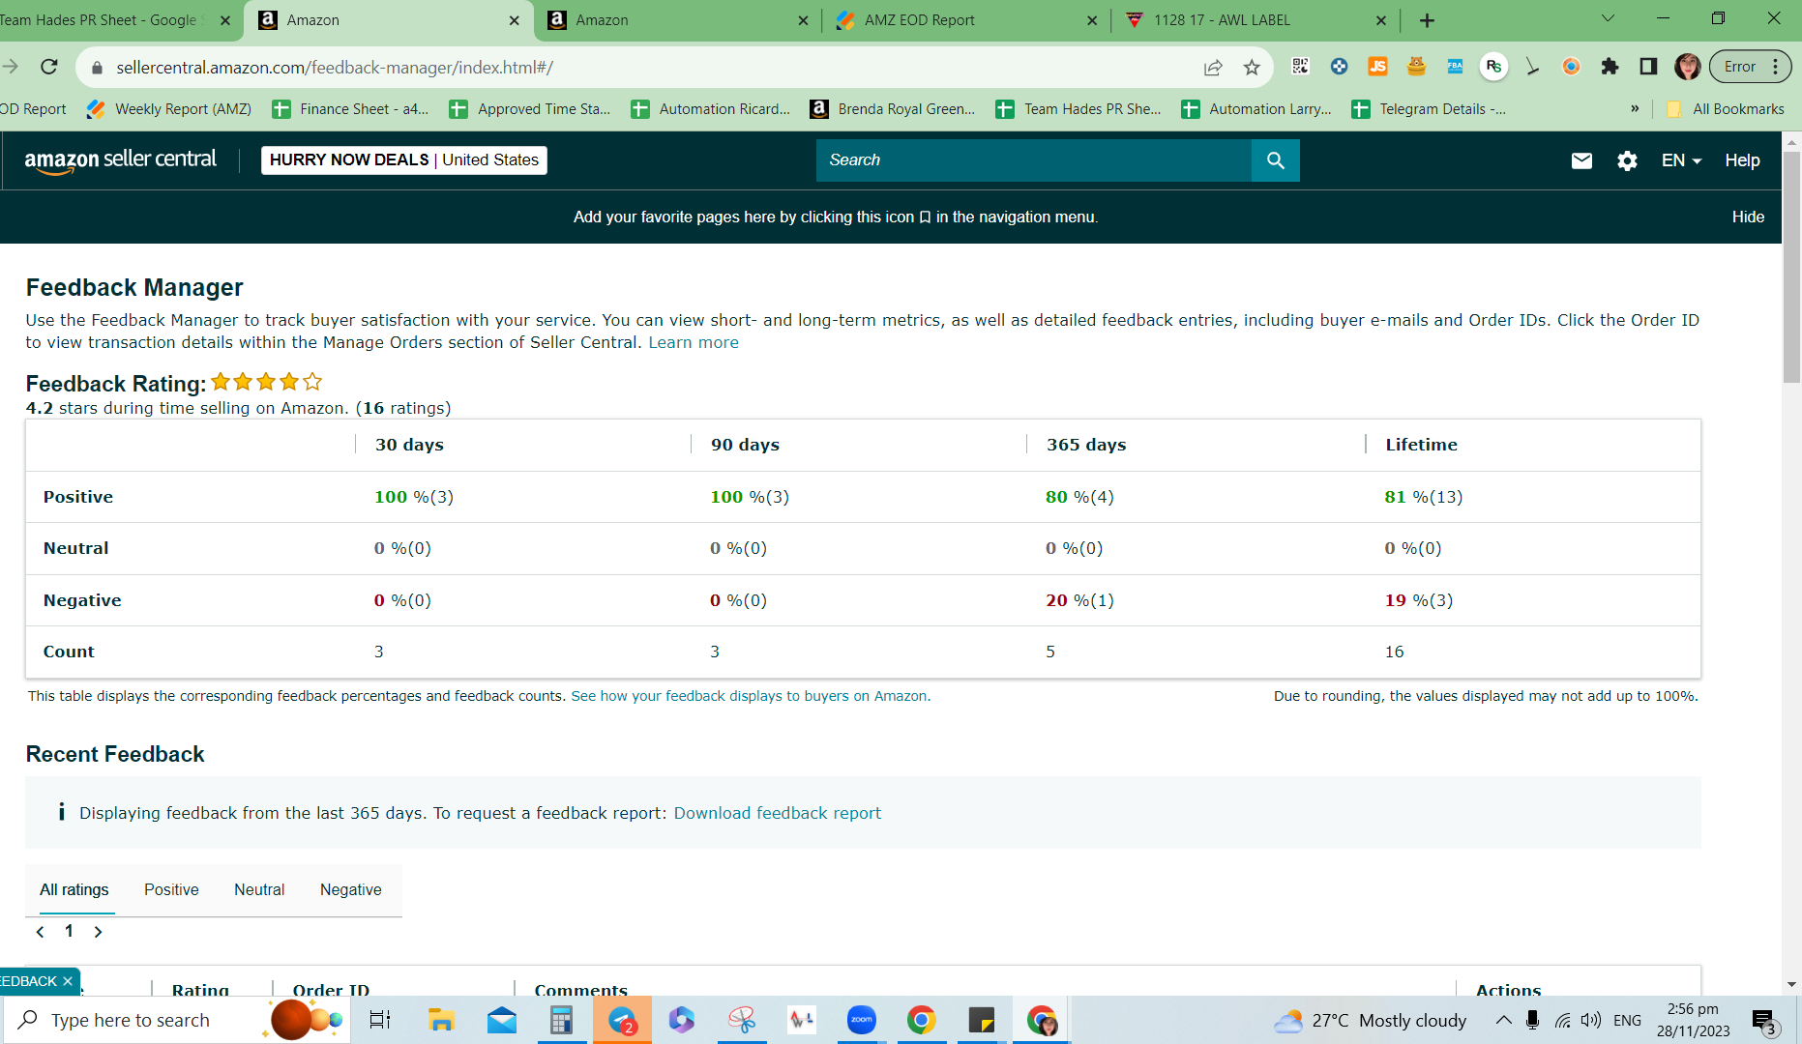
Task: Click Download feedback report link
Action: point(778,813)
